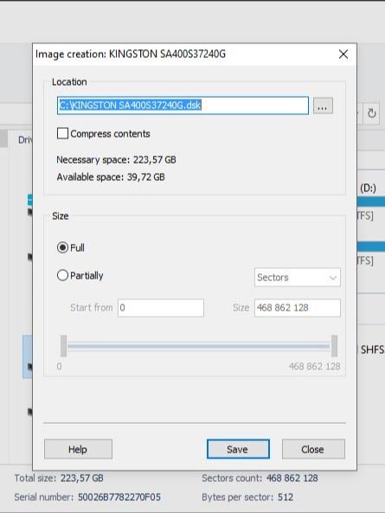385x513 pixels.
Task: Click the (D:) drive label in background
Action: tap(368, 188)
